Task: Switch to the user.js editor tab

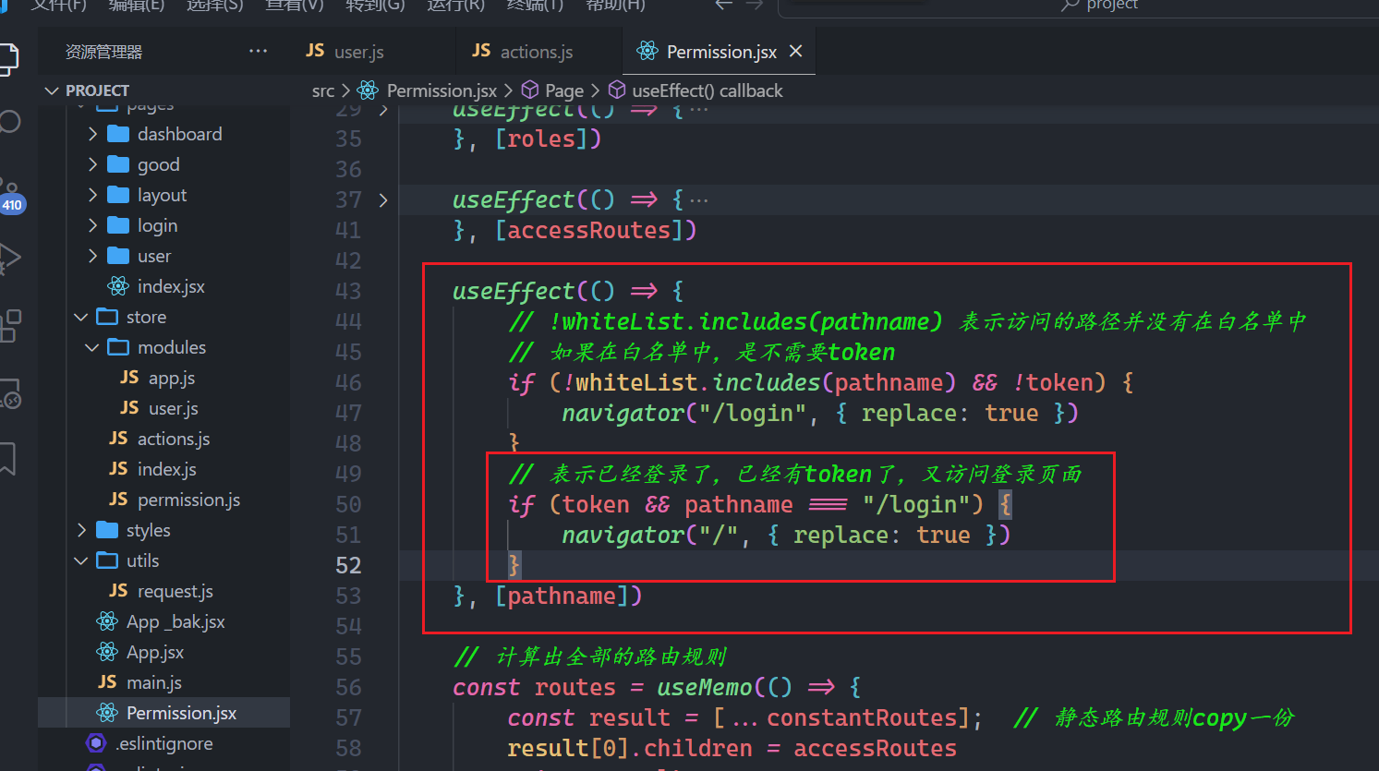Action: [358, 52]
